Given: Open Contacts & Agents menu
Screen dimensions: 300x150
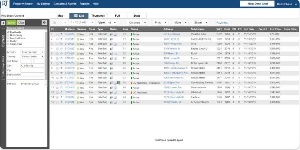Looking at the screenshot, I should coord(65,4).
